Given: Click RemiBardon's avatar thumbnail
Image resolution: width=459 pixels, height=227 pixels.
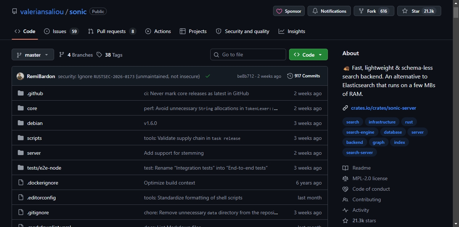Looking at the screenshot, I should pos(20,76).
